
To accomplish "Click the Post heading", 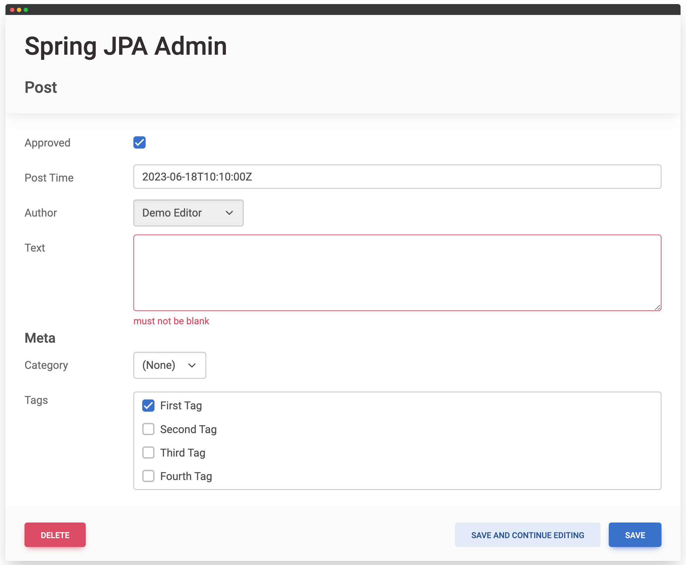I will 41,87.
